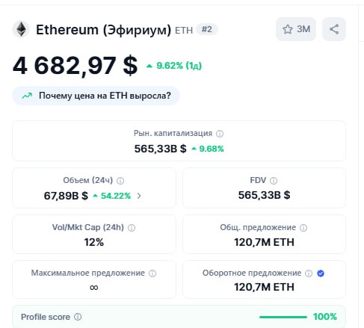Click the green Profile score progress bar

(x=283, y=317)
